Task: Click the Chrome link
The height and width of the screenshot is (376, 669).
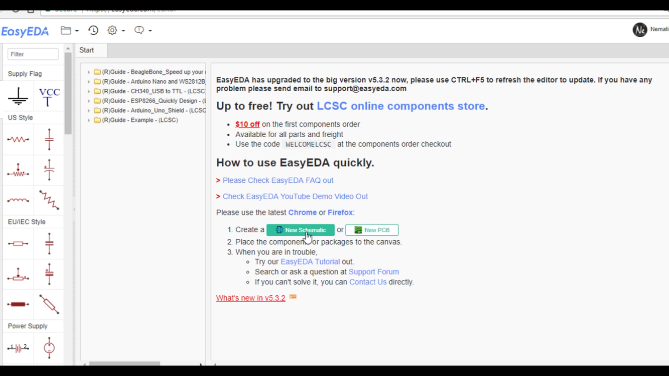Action: pos(302,212)
